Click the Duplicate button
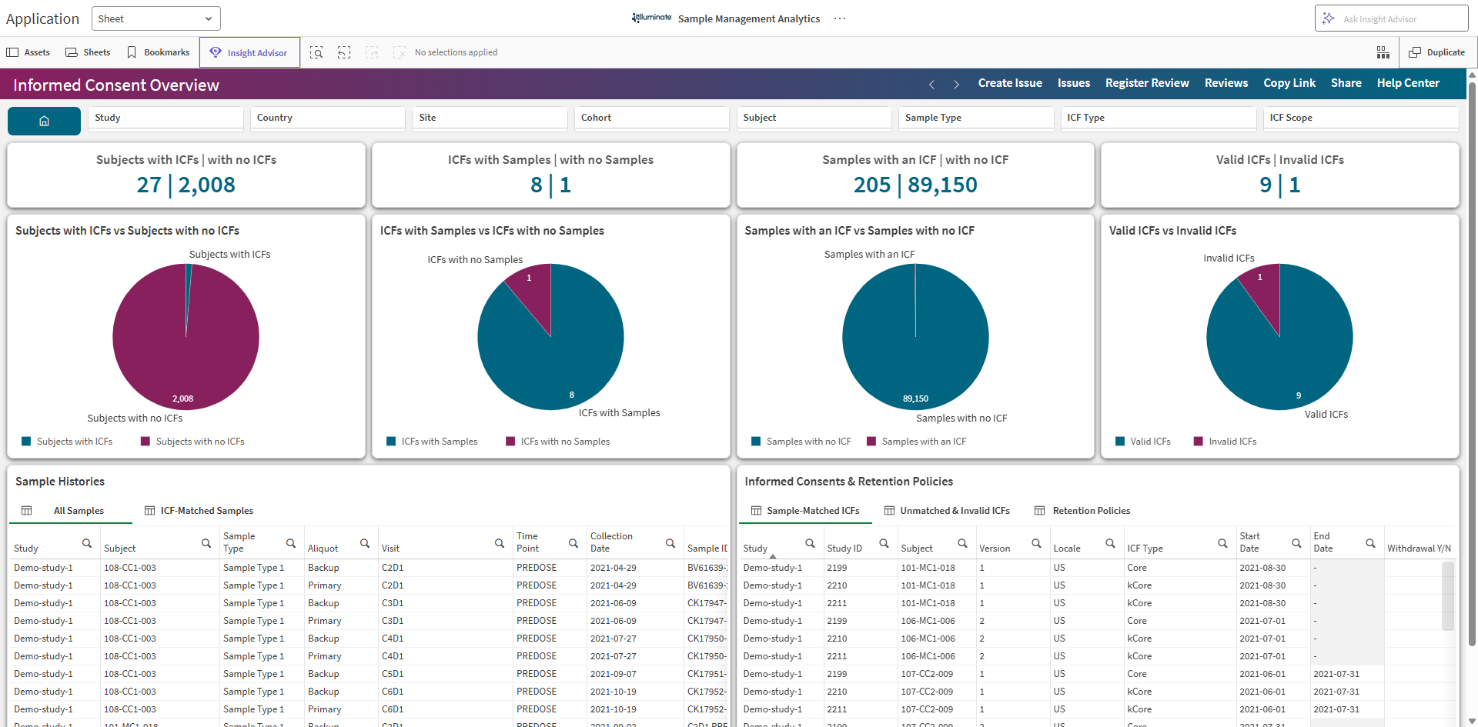 1437,52
